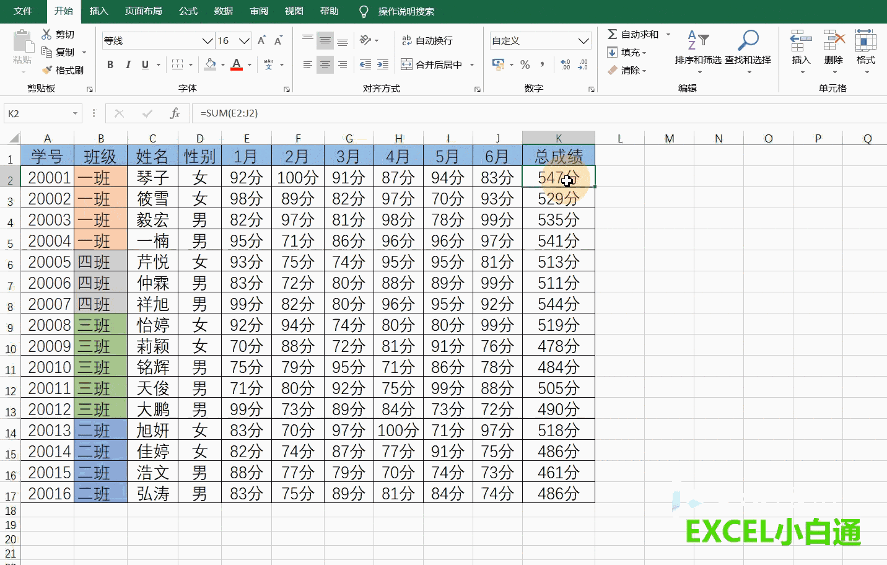Align text to vertical middle
The image size is (887, 565).
(x=325, y=40)
